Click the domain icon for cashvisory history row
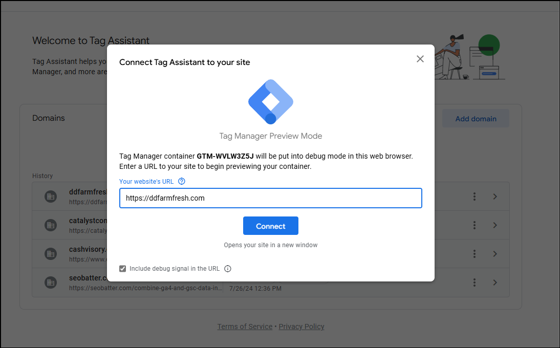 point(51,254)
